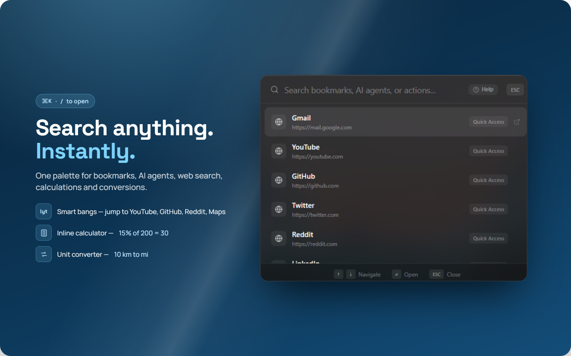The height and width of the screenshot is (356, 571).
Task: Click the https://reddit.com URL
Action: (314, 244)
